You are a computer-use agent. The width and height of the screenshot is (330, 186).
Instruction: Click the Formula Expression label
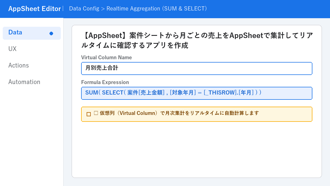tap(105, 82)
